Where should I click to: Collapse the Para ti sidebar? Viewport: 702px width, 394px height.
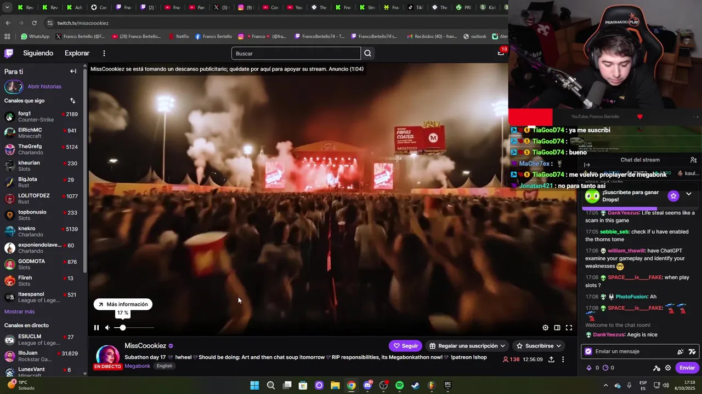tap(73, 71)
